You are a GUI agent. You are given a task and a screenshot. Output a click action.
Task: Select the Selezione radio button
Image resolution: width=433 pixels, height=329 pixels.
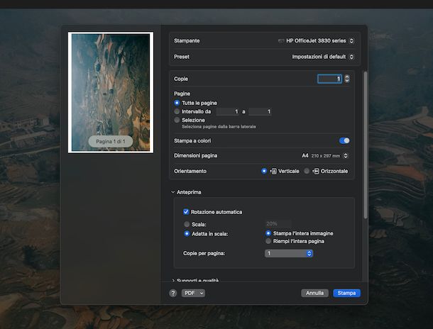(x=177, y=120)
